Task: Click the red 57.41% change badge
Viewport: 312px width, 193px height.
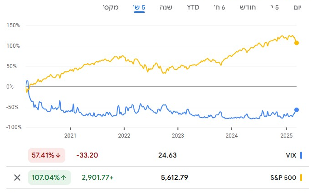Action: pyautogui.click(x=47, y=155)
